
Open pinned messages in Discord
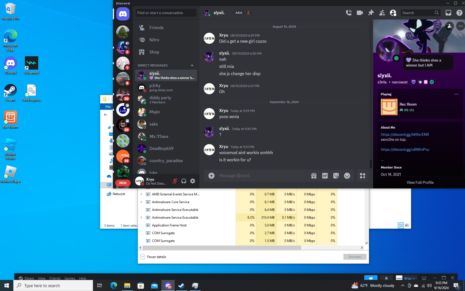pyautogui.click(x=371, y=13)
